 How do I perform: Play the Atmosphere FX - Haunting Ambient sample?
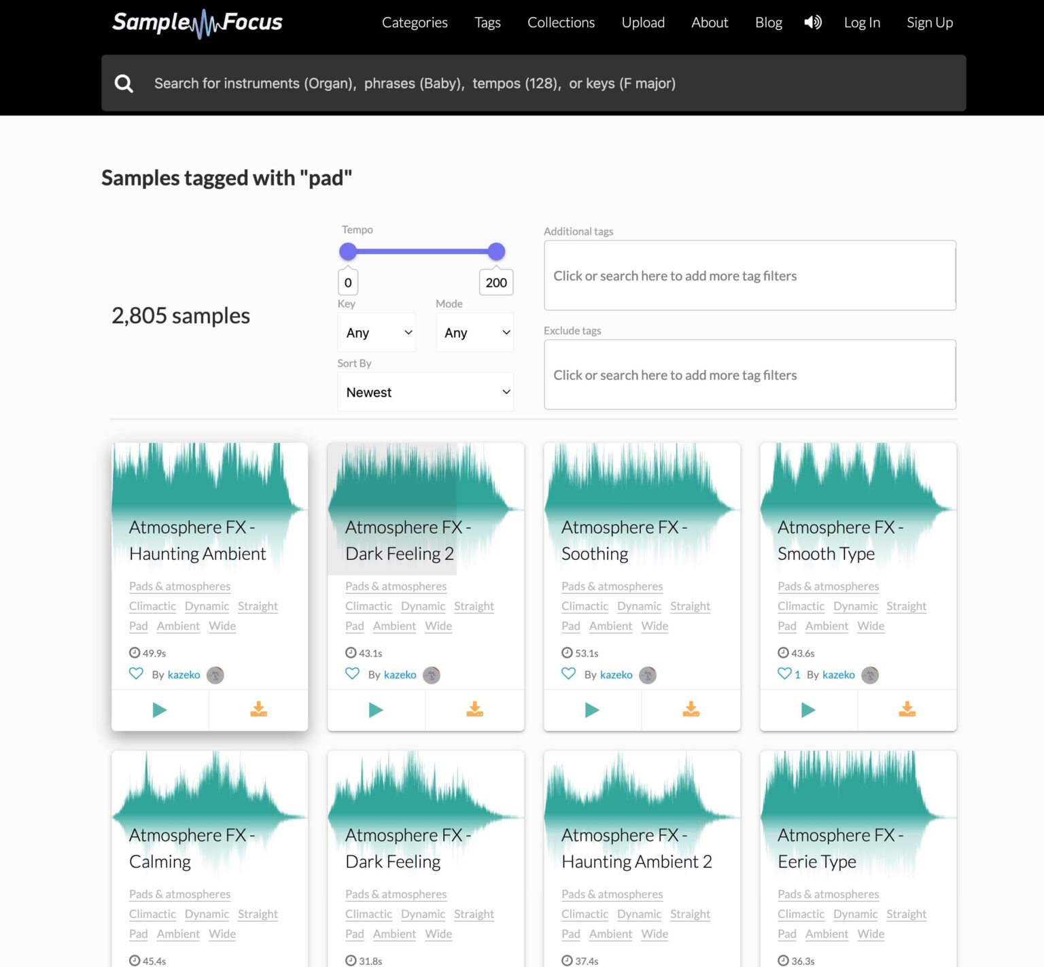[x=160, y=709]
